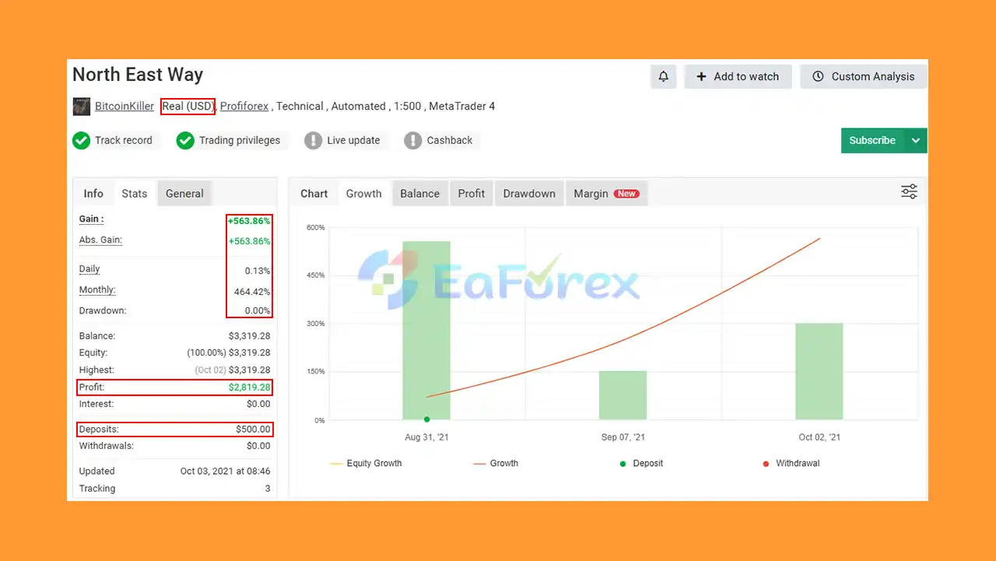Switch to the Stats tab
Viewport: 996px width, 561px height.
click(x=135, y=194)
